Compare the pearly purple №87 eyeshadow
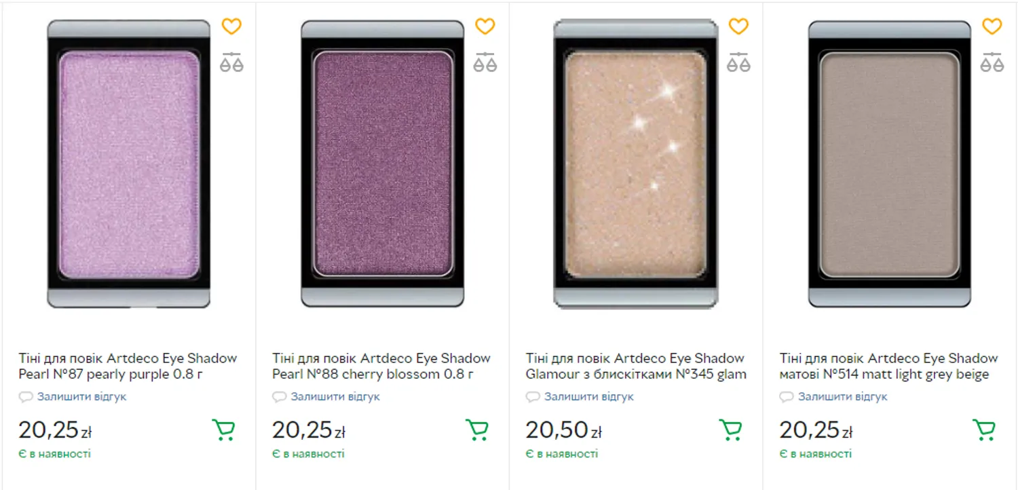Screen dimensions: 1018x490 coord(231,62)
